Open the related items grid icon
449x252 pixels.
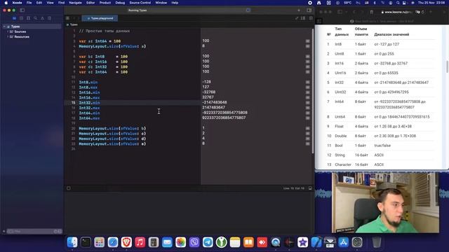pos(67,18)
